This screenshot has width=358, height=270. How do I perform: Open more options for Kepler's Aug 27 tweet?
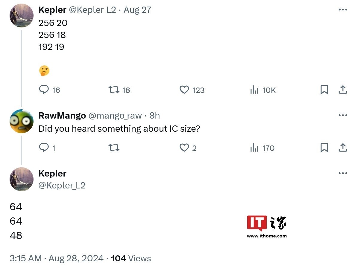pos(343,10)
